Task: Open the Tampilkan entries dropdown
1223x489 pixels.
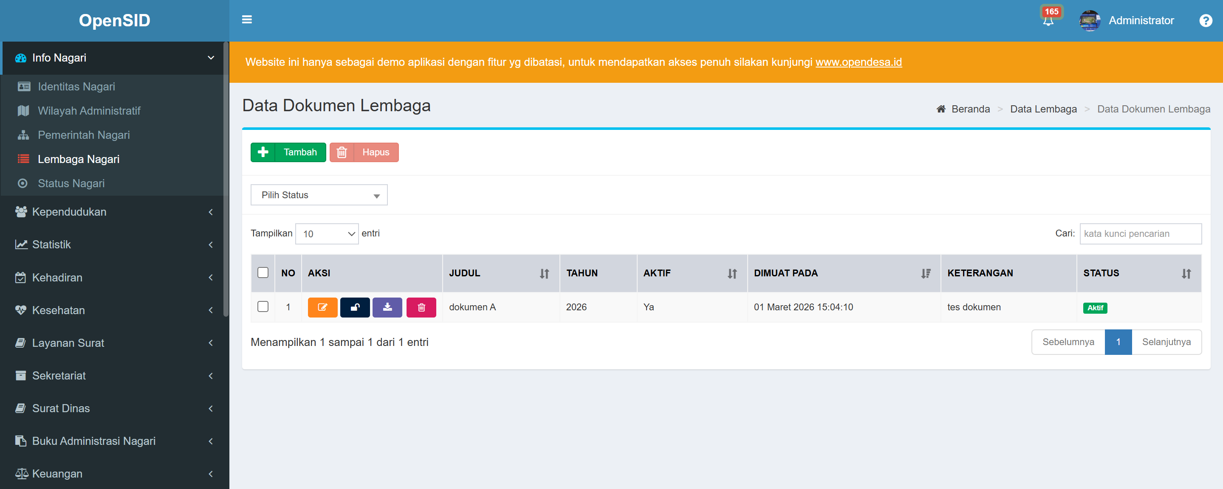Action: pyautogui.click(x=327, y=233)
